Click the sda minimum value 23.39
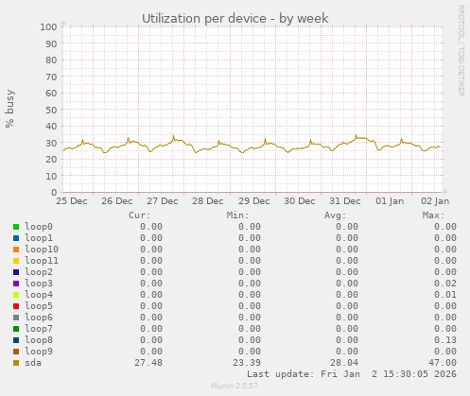 click(247, 363)
